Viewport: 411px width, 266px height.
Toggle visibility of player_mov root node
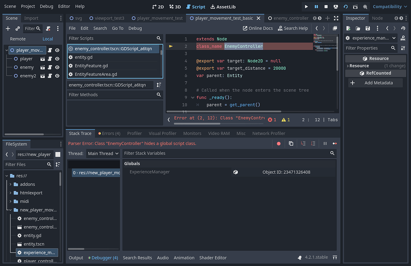click(x=57, y=50)
